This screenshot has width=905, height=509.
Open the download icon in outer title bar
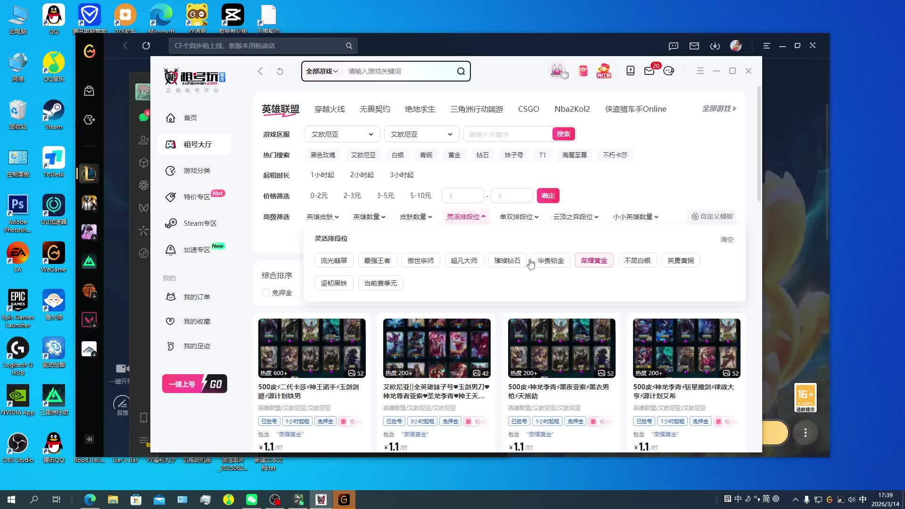(715, 46)
